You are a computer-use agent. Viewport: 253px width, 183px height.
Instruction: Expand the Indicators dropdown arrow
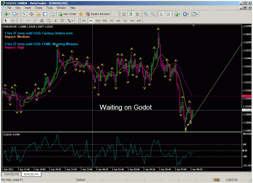(179, 14)
